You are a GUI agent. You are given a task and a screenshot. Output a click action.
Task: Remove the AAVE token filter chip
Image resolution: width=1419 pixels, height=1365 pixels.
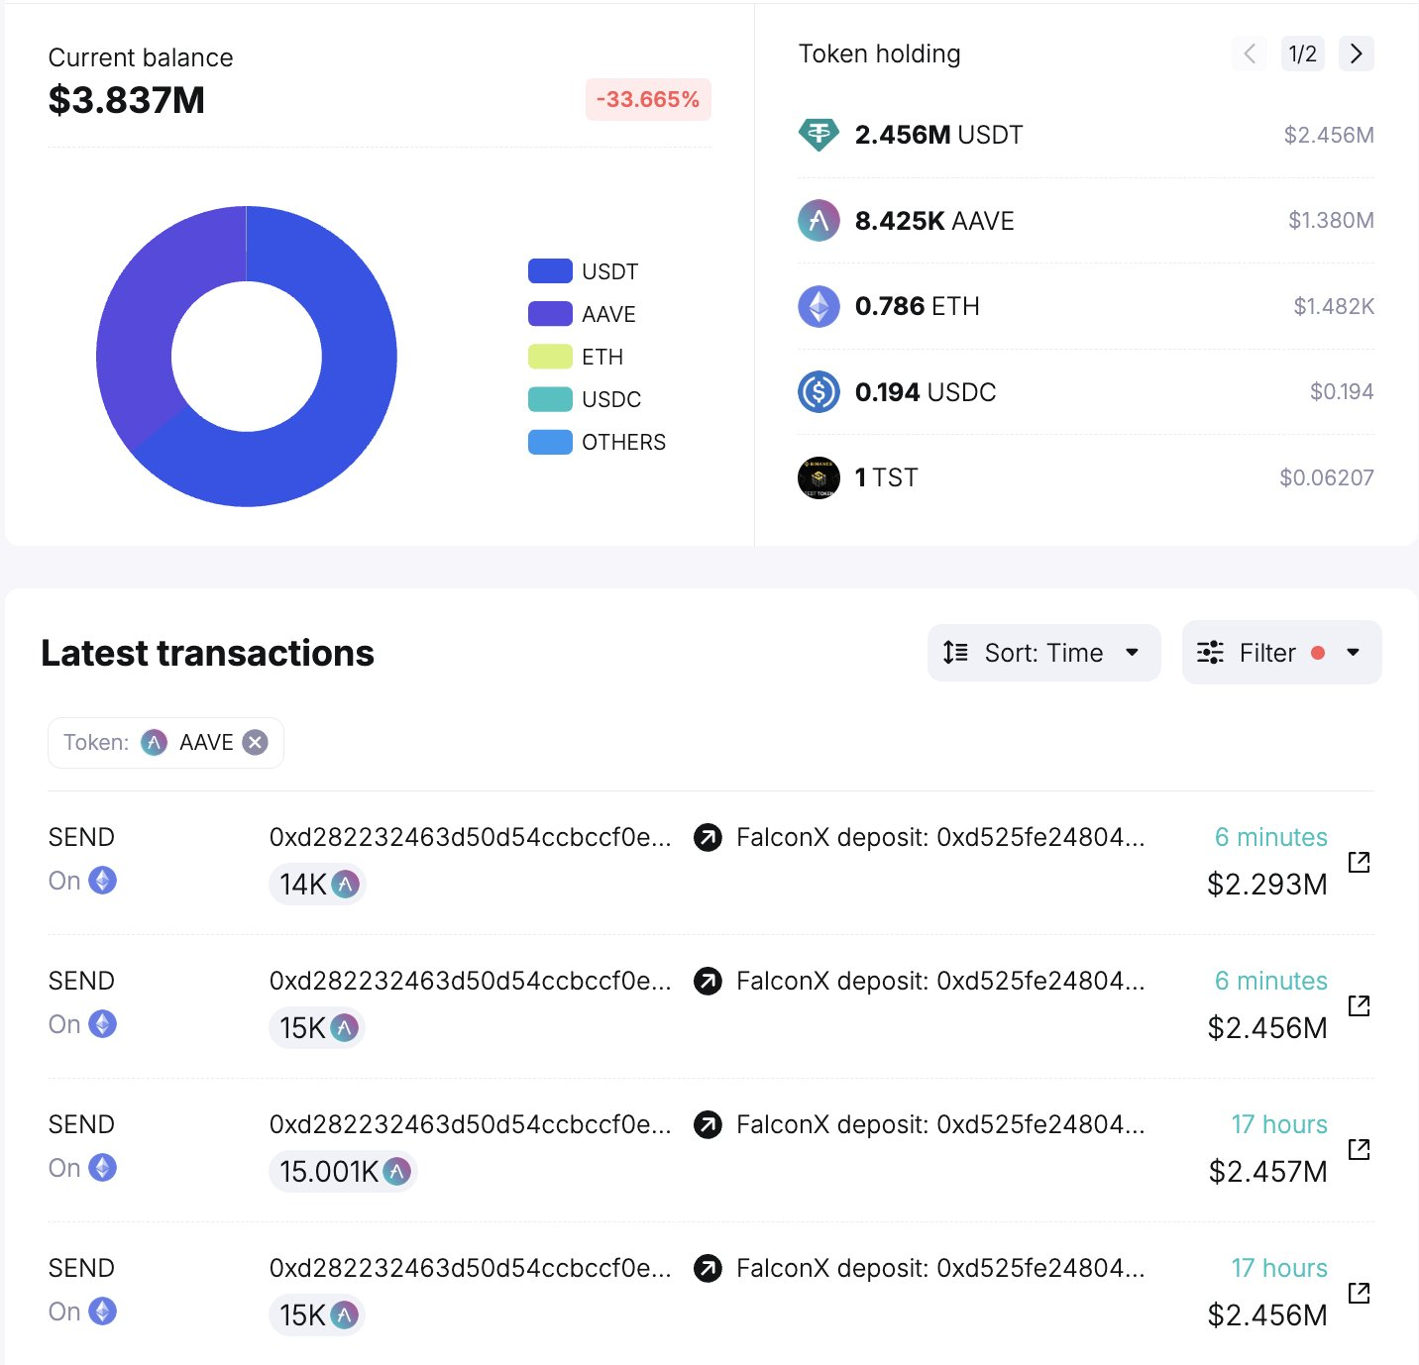pyautogui.click(x=256, y=742)
